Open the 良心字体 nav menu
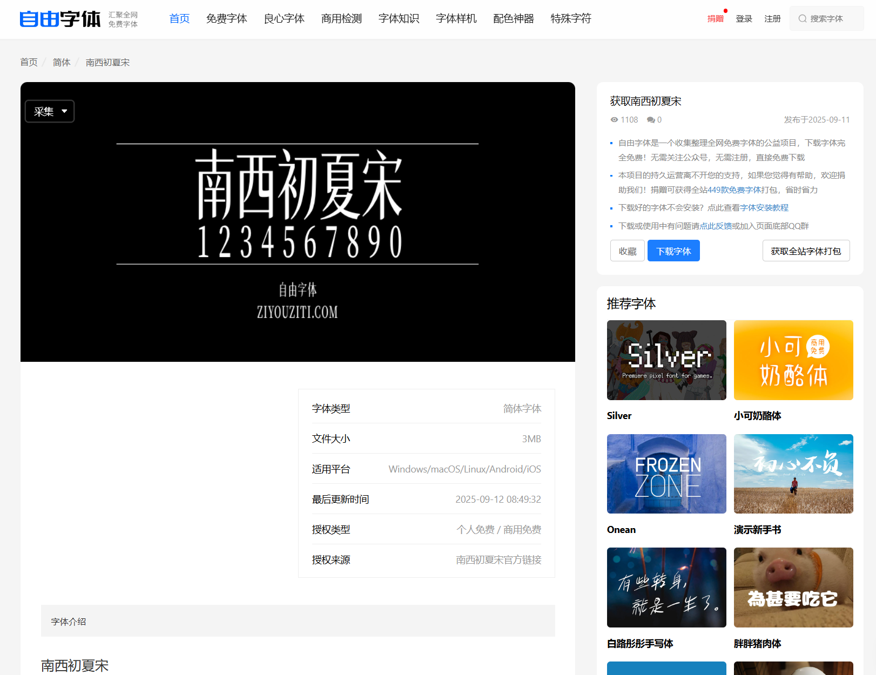The image size is (876, 675). click(284, 19)
